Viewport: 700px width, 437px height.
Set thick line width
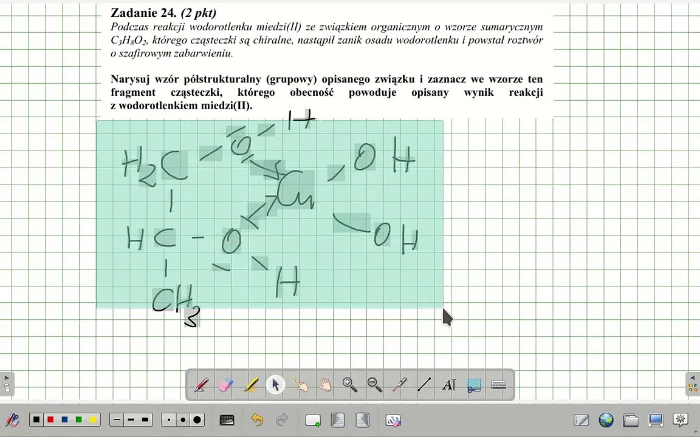click(145, 419)
